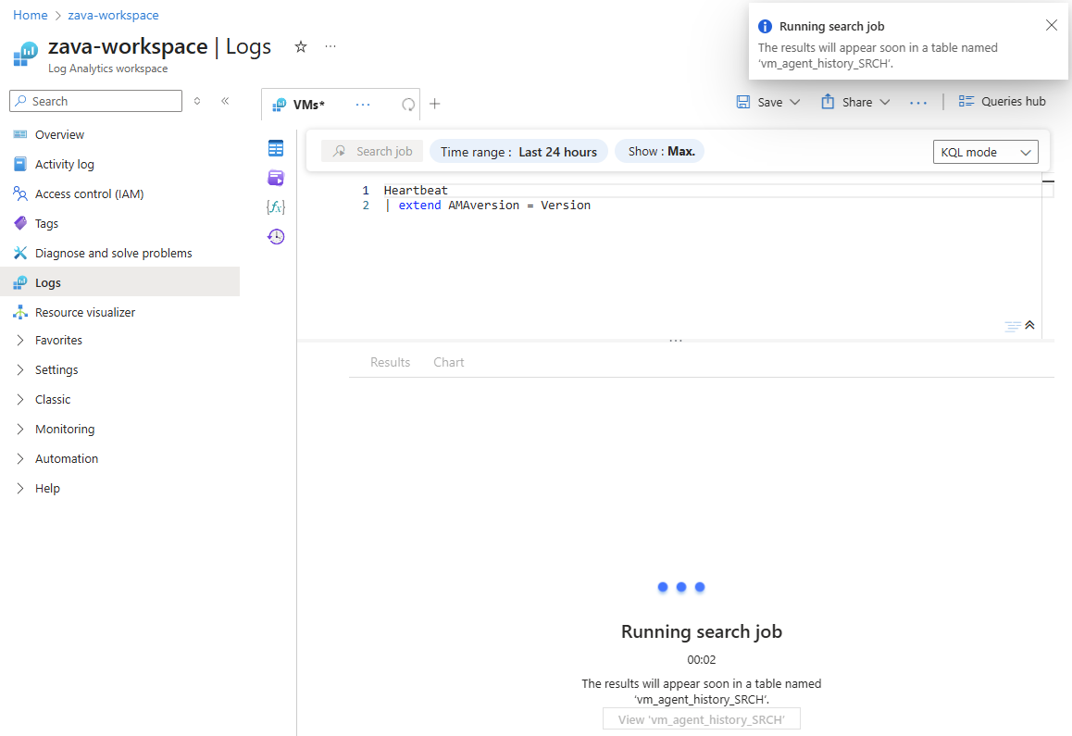
Task: Click the Search job button
Action: (x=372, y=151)
